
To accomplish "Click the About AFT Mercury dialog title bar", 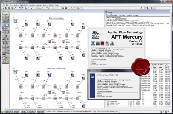I will [114, 71].
